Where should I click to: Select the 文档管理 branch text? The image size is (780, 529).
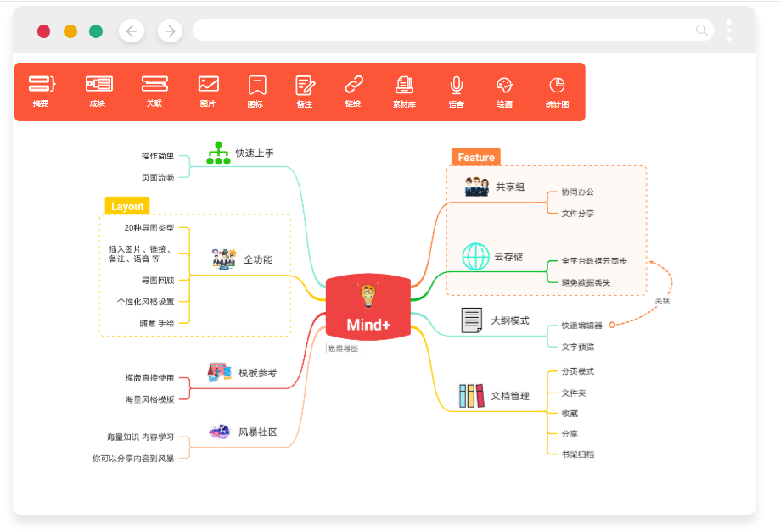tap(510, 396)
